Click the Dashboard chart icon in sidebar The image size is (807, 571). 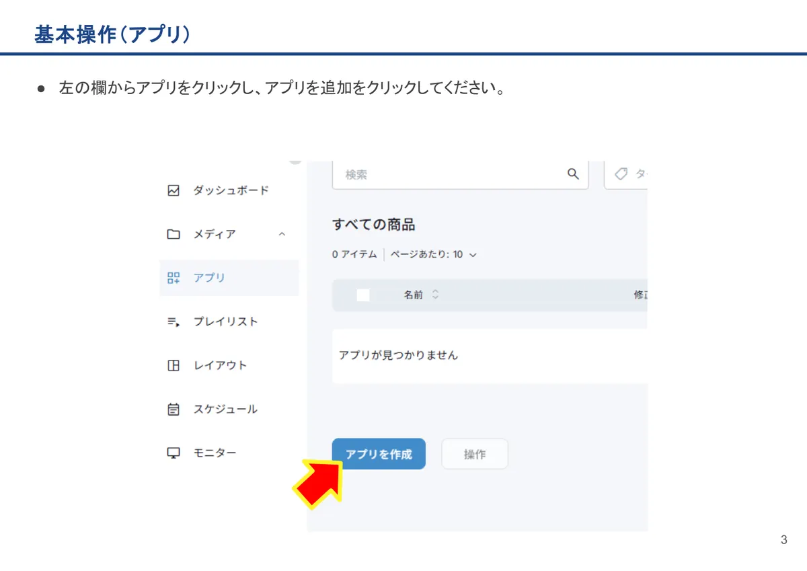174,190
